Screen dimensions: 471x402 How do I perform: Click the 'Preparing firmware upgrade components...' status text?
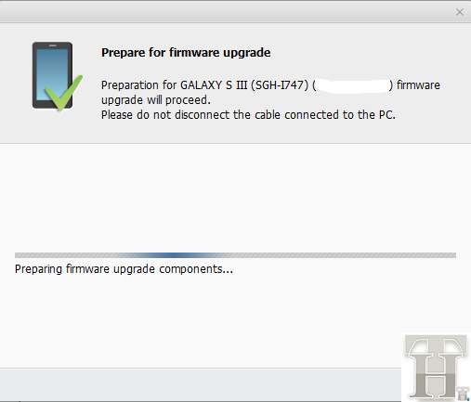(124, 269)
